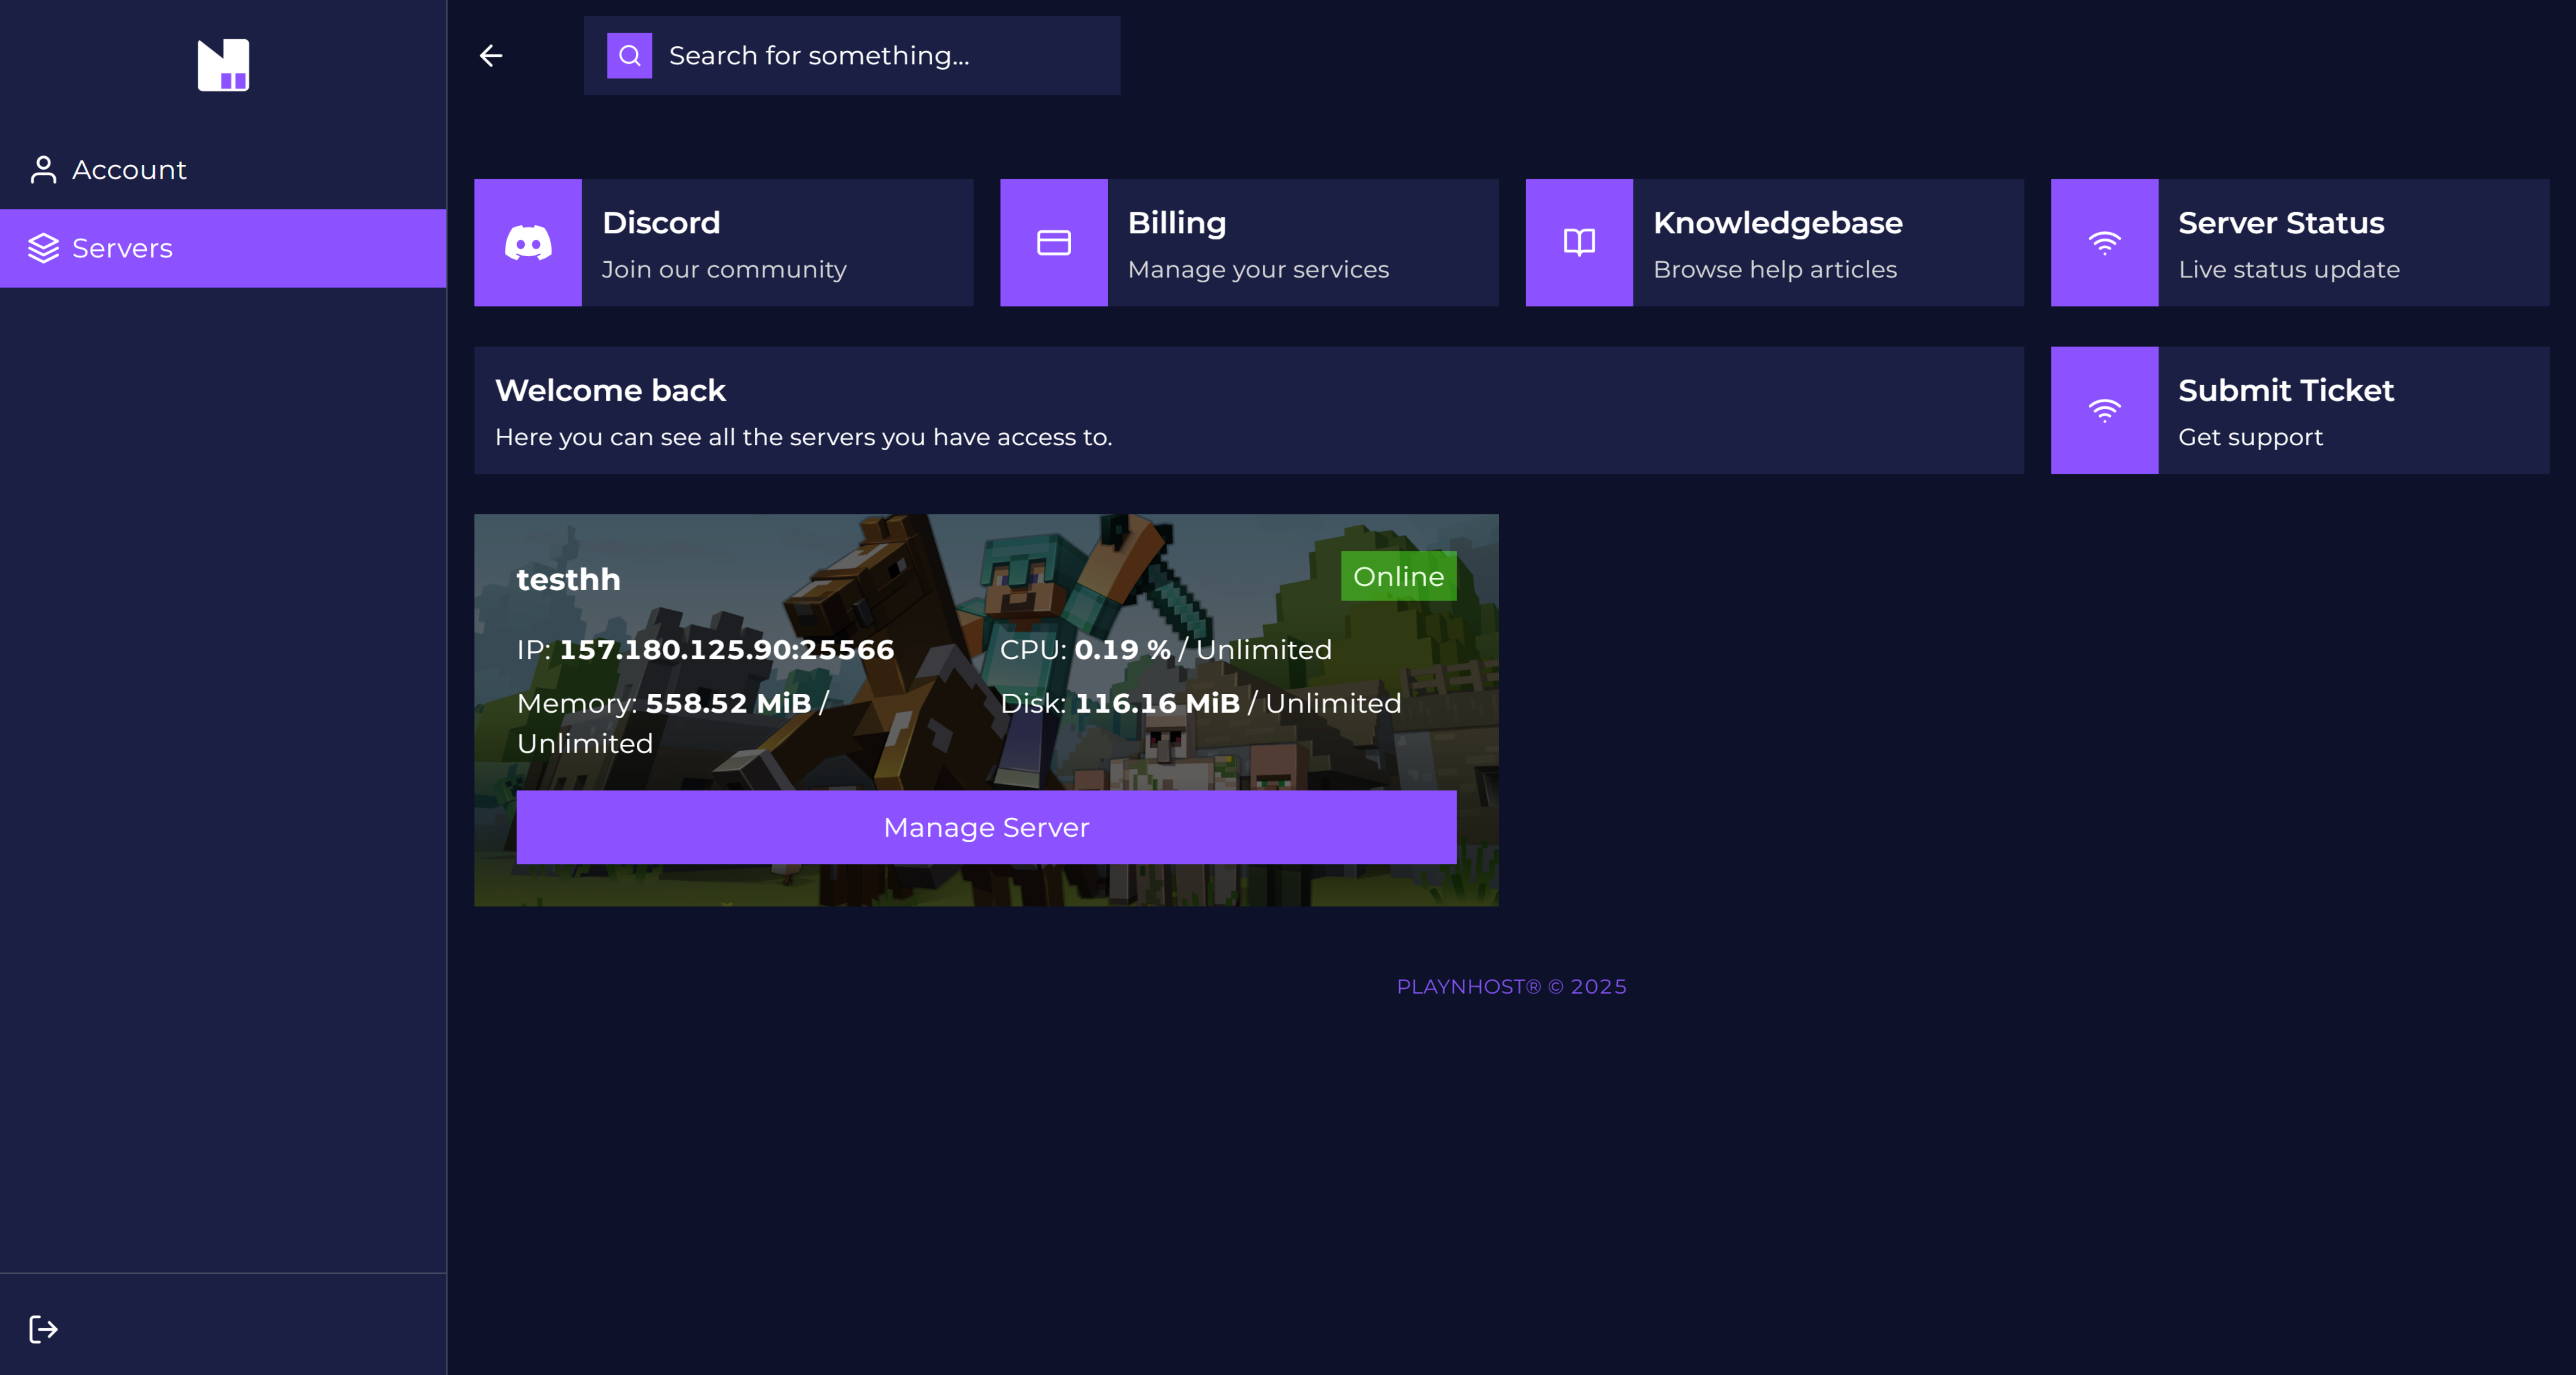Click the green Online status badge
This screenshot has height=1375, width=2576.
click(x=1399, y=577)
